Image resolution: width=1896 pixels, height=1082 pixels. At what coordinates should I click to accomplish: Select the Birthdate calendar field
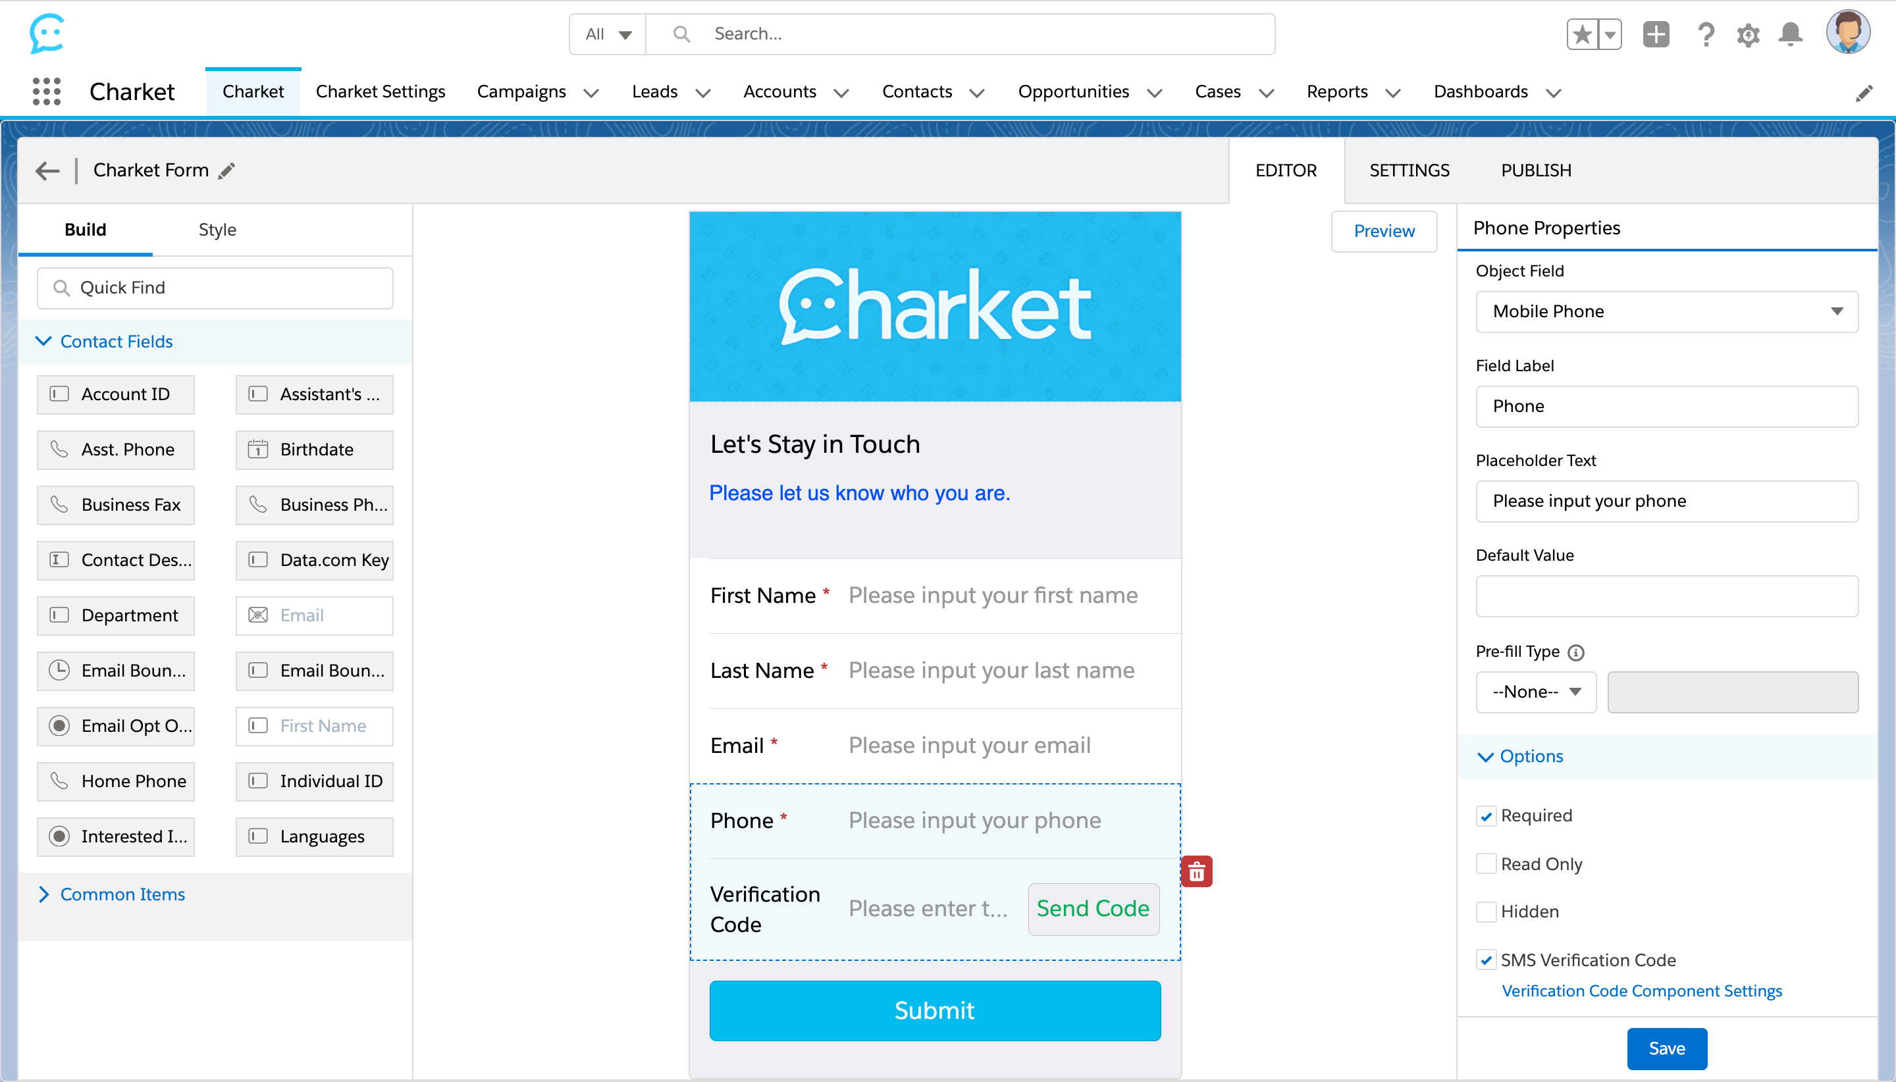click(315, 450)
